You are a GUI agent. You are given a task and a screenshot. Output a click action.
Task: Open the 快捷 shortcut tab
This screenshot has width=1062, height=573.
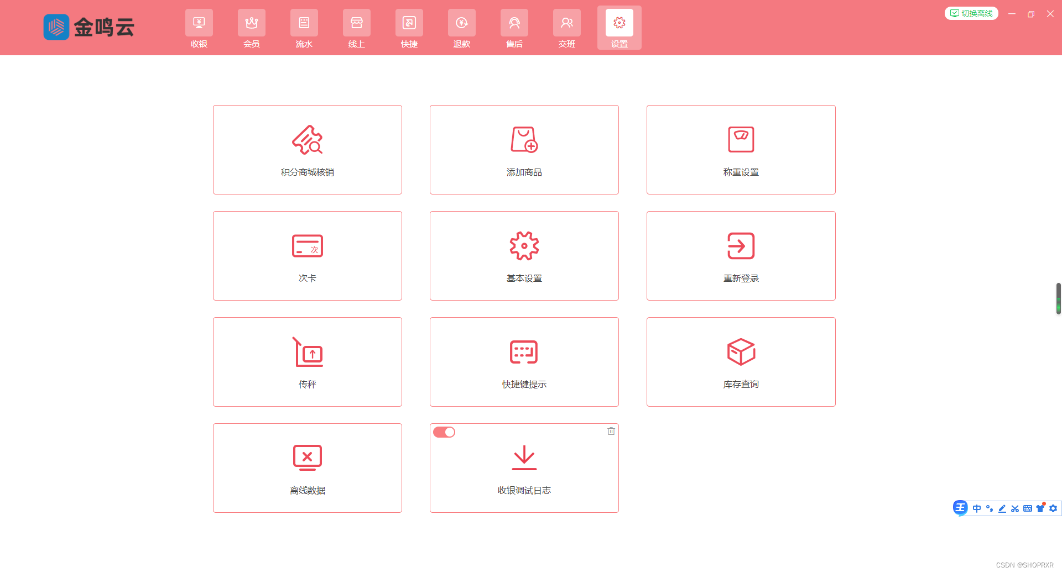point(409,28)
